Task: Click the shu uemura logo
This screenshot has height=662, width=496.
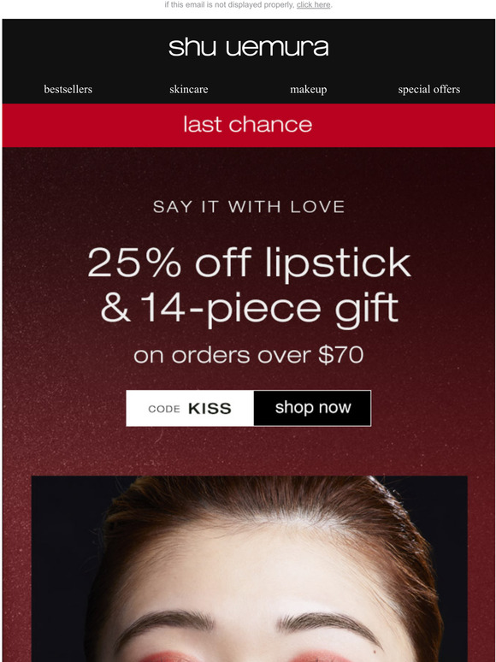Action: click(248, 47)
